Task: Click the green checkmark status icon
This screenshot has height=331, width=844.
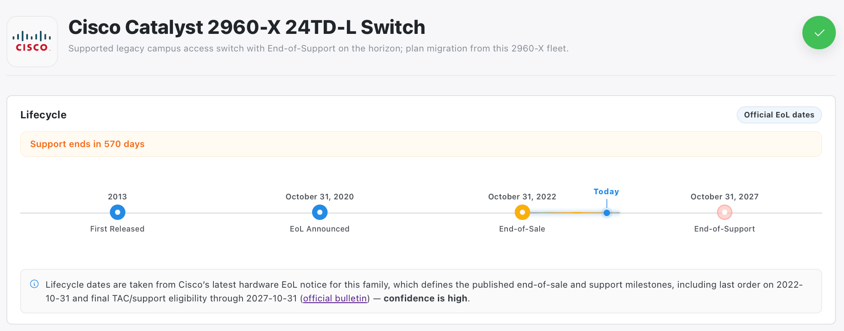Action: click(819, 33)
